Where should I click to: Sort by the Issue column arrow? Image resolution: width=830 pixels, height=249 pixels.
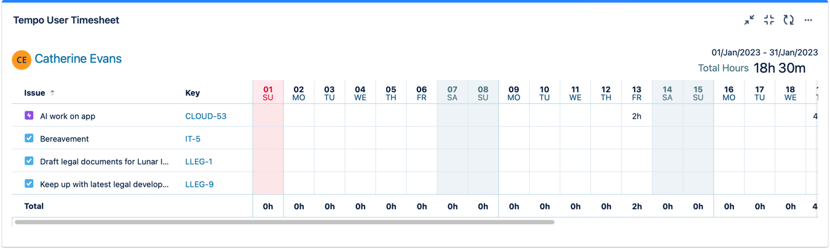[x=52, y=93]
